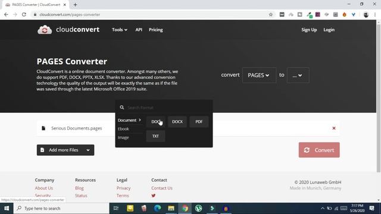Open a new browser tab with plus
Viewport: 381px width, 214px height.
click(75, 5)
